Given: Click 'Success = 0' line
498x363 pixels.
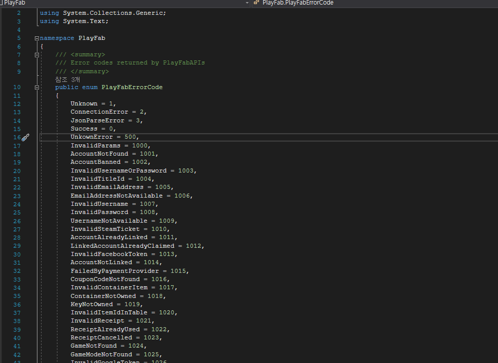Looking at the screenshot, I should click(93, 129).
